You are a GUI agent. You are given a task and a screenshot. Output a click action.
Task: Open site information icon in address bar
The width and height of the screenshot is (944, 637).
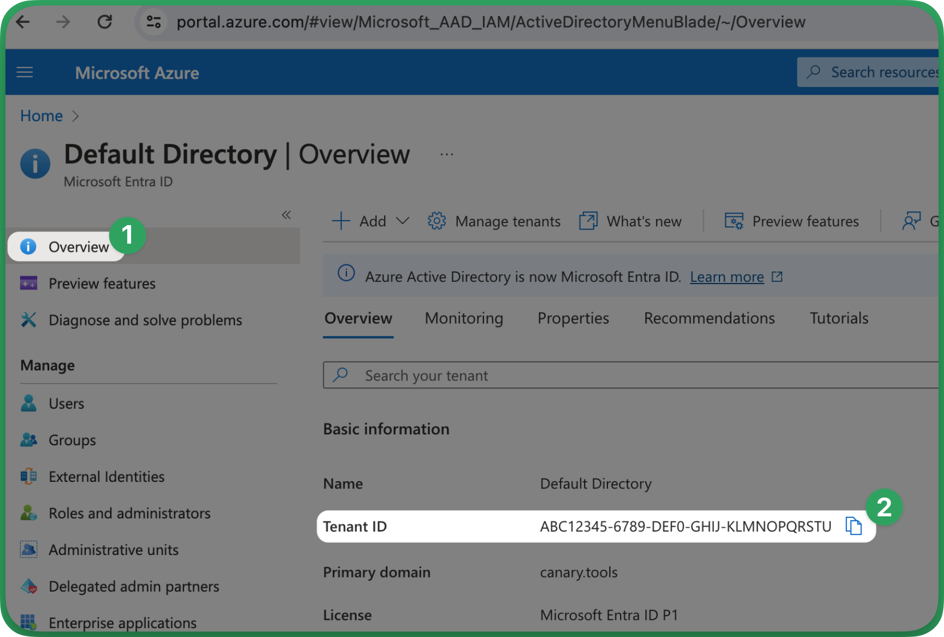point(154,22)
